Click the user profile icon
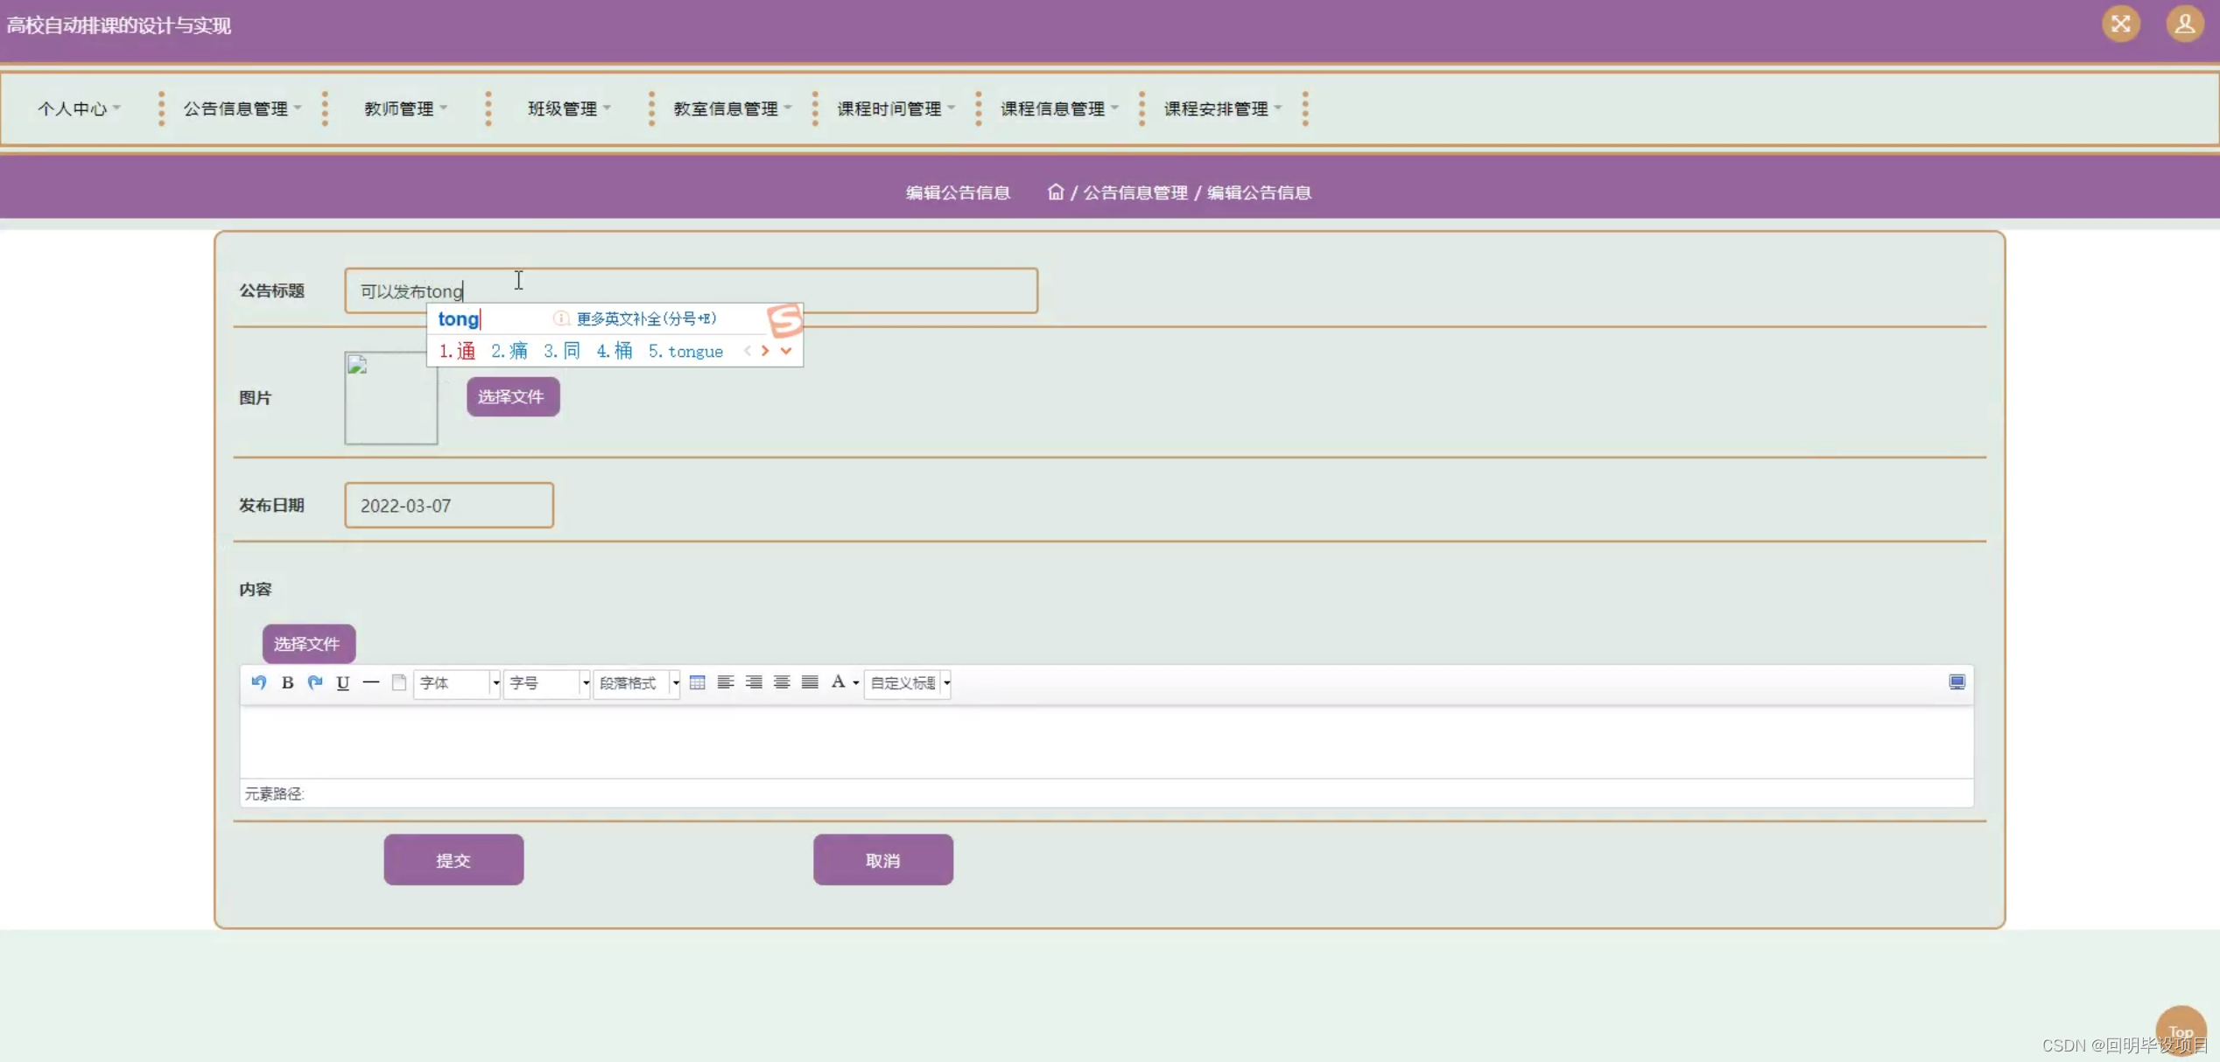 point(2185,24)
